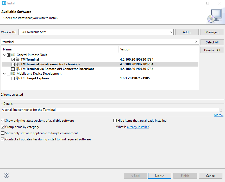Check TM Terminal via Remote API Connector
The width and height of the screenshot is (225, 182).
click(13, 69)
